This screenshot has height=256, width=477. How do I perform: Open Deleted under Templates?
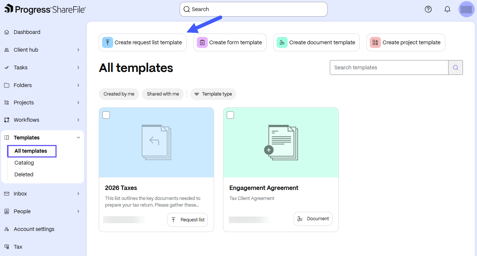24,174
